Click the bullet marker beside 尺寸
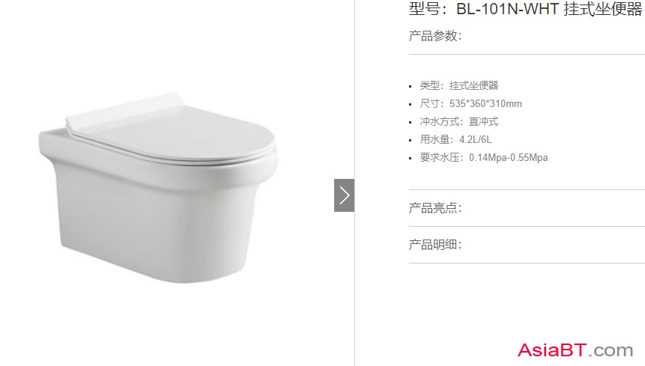Screen dimensions: 645x366 click(x=411, y=104)
